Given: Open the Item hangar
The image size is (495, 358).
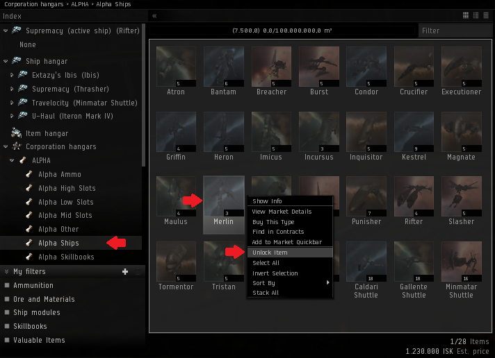Looking at the screenshot, I should coord(46,133).
